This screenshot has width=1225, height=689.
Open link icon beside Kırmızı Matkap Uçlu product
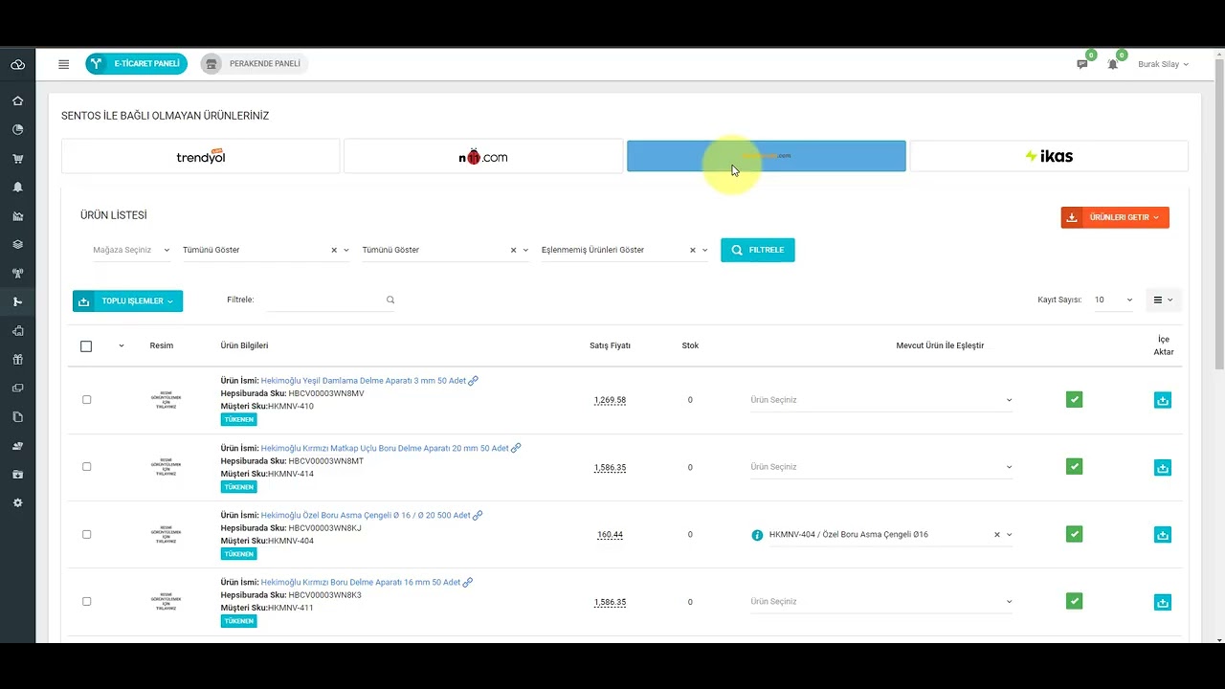(516, 448)
